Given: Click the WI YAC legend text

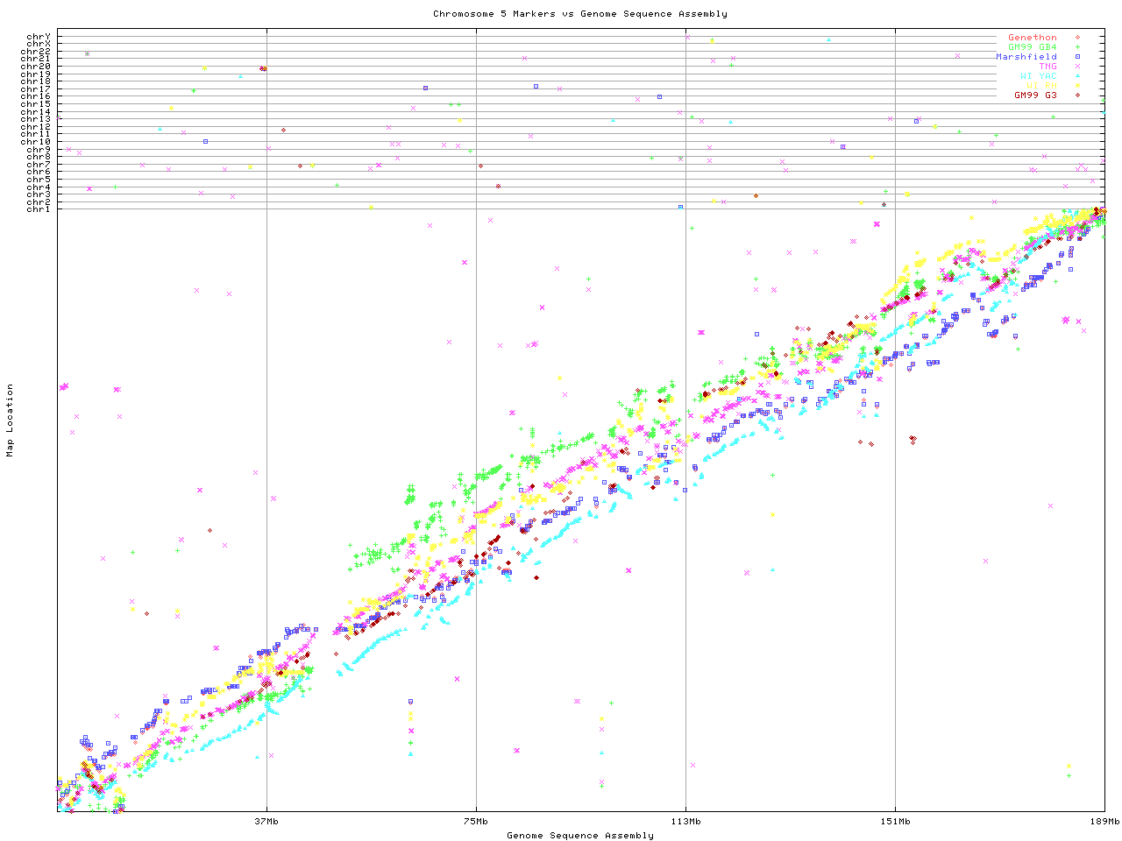Looking at the screenshot, I should [1038, 76].
